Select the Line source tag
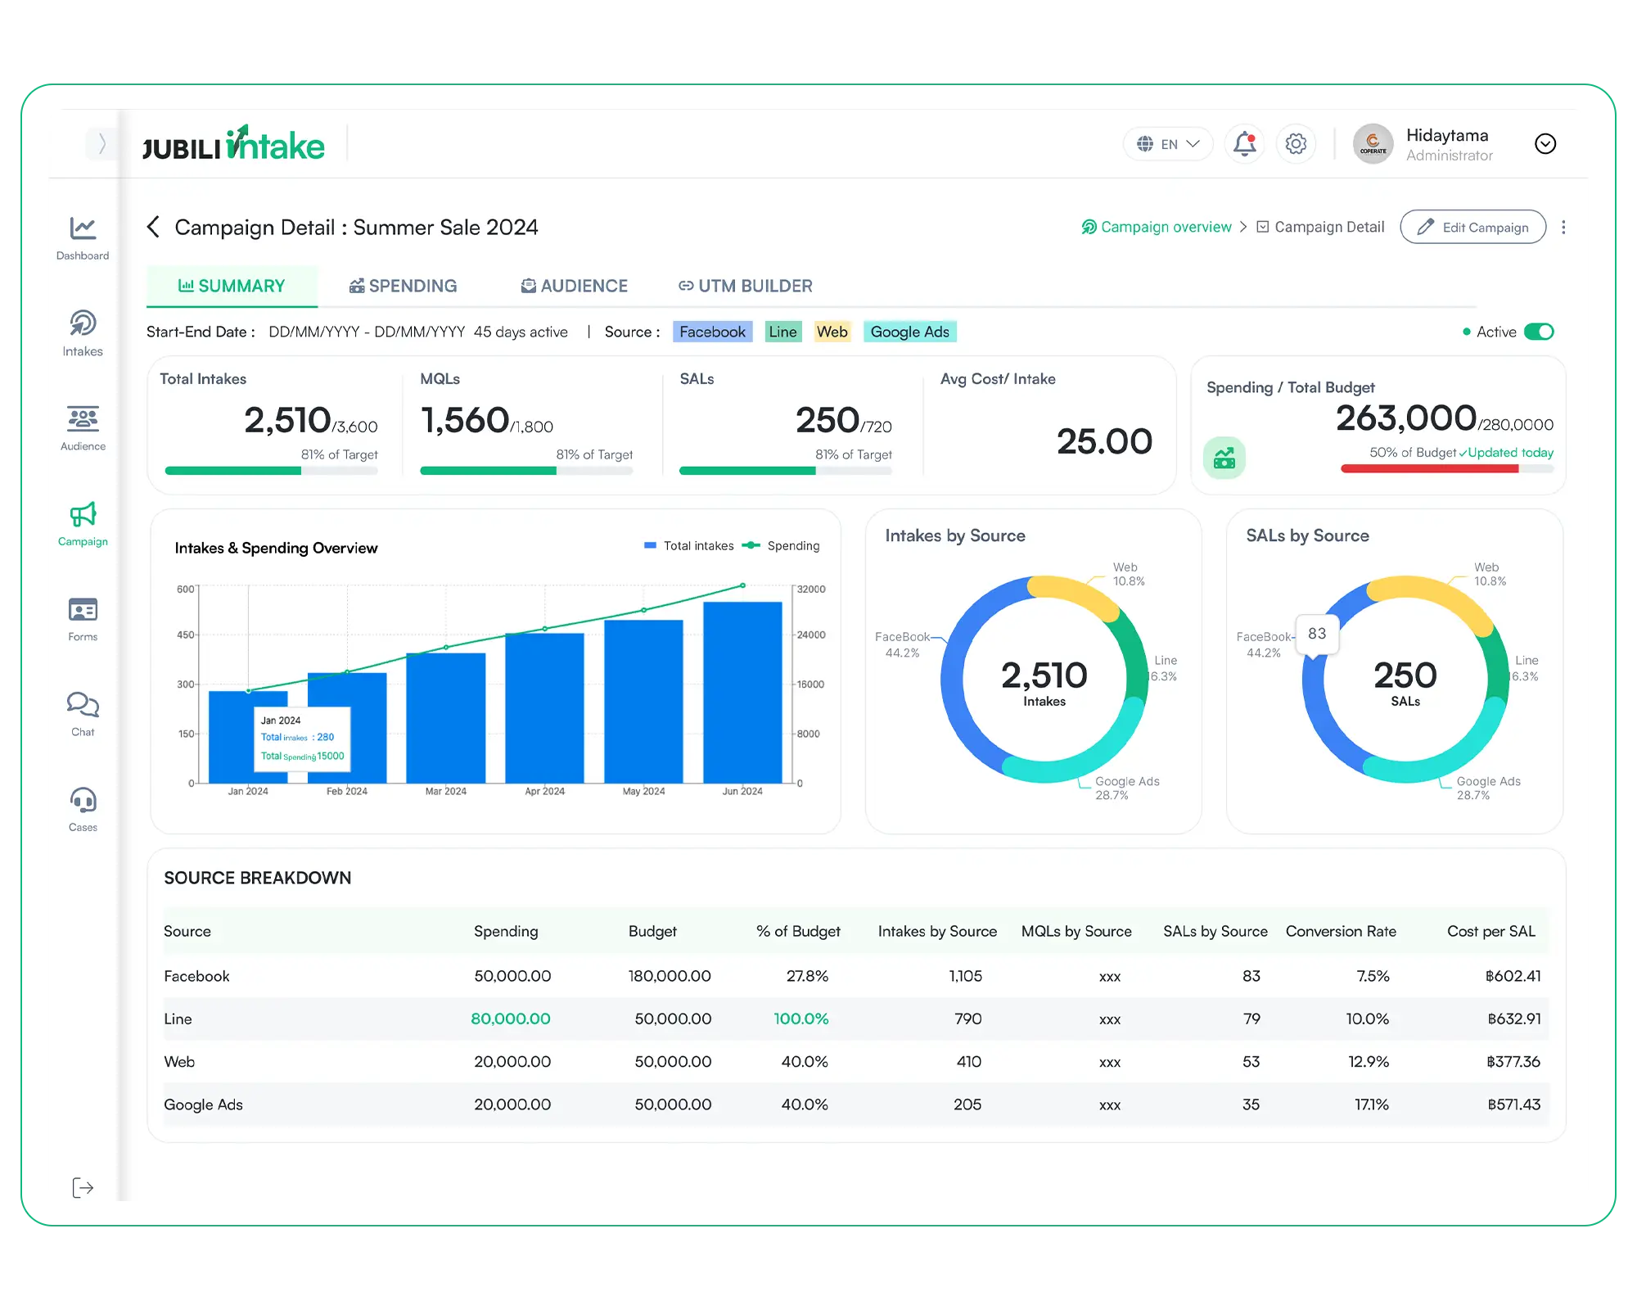Screen dimensions: 1637x1310 782,332
